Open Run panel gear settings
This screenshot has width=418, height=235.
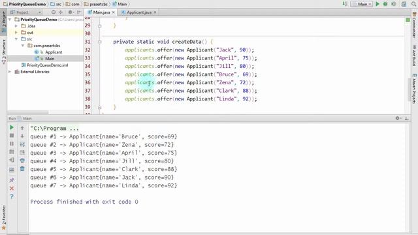pyautogui.click(x=398, y=118)
